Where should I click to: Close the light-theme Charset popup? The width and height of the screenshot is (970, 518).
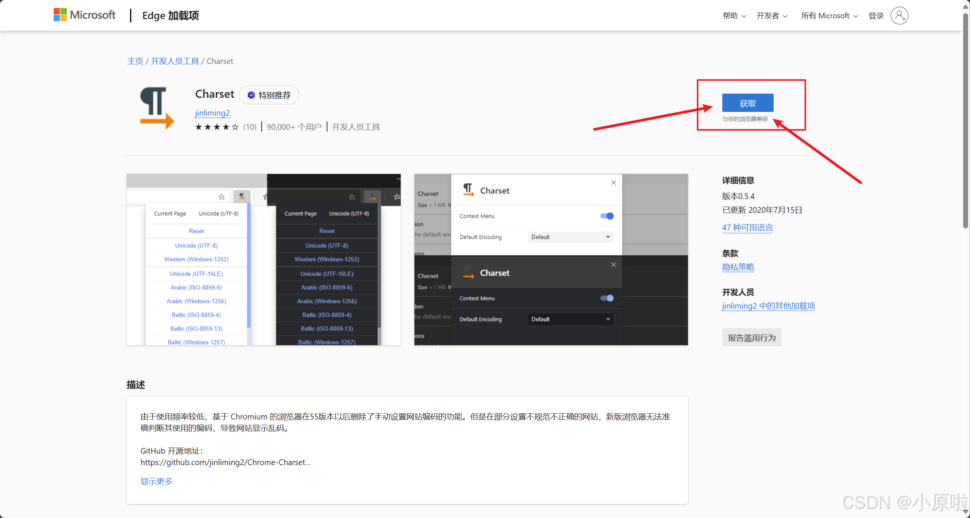pos(613,183)
